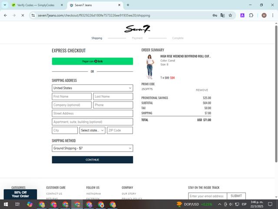Close the Verify Codes SimplyCodes tab

(x=62, y=5)
